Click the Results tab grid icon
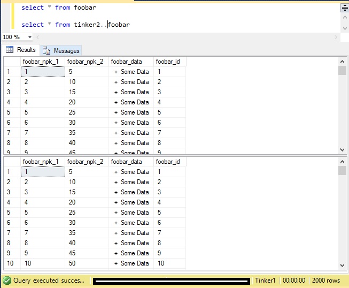The height and width of the screenshot is (288, 349). coord(10,49)
